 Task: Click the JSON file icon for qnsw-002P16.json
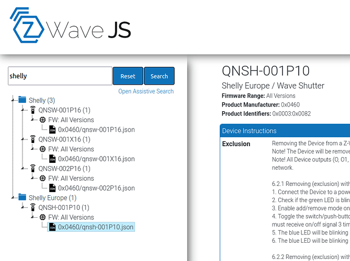pos(52,188)
